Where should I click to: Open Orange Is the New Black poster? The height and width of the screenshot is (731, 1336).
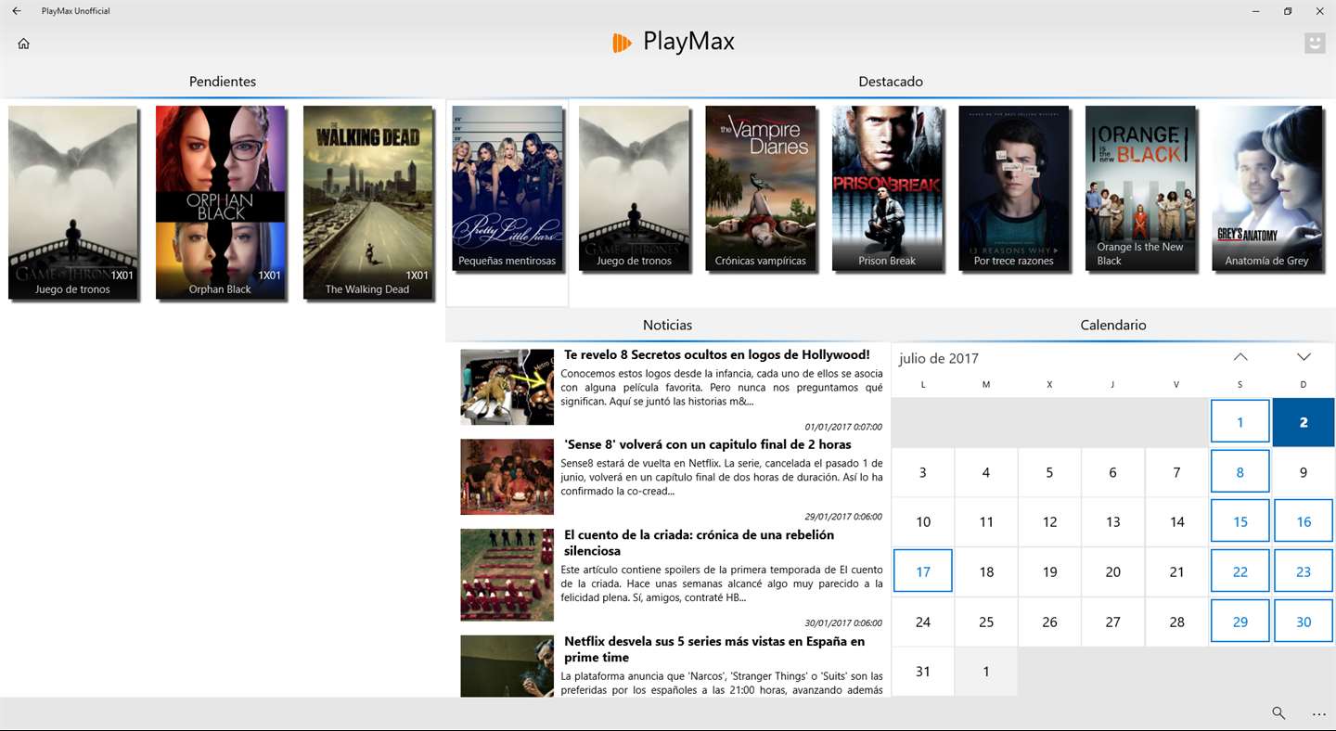click(x=1141, y=188)
